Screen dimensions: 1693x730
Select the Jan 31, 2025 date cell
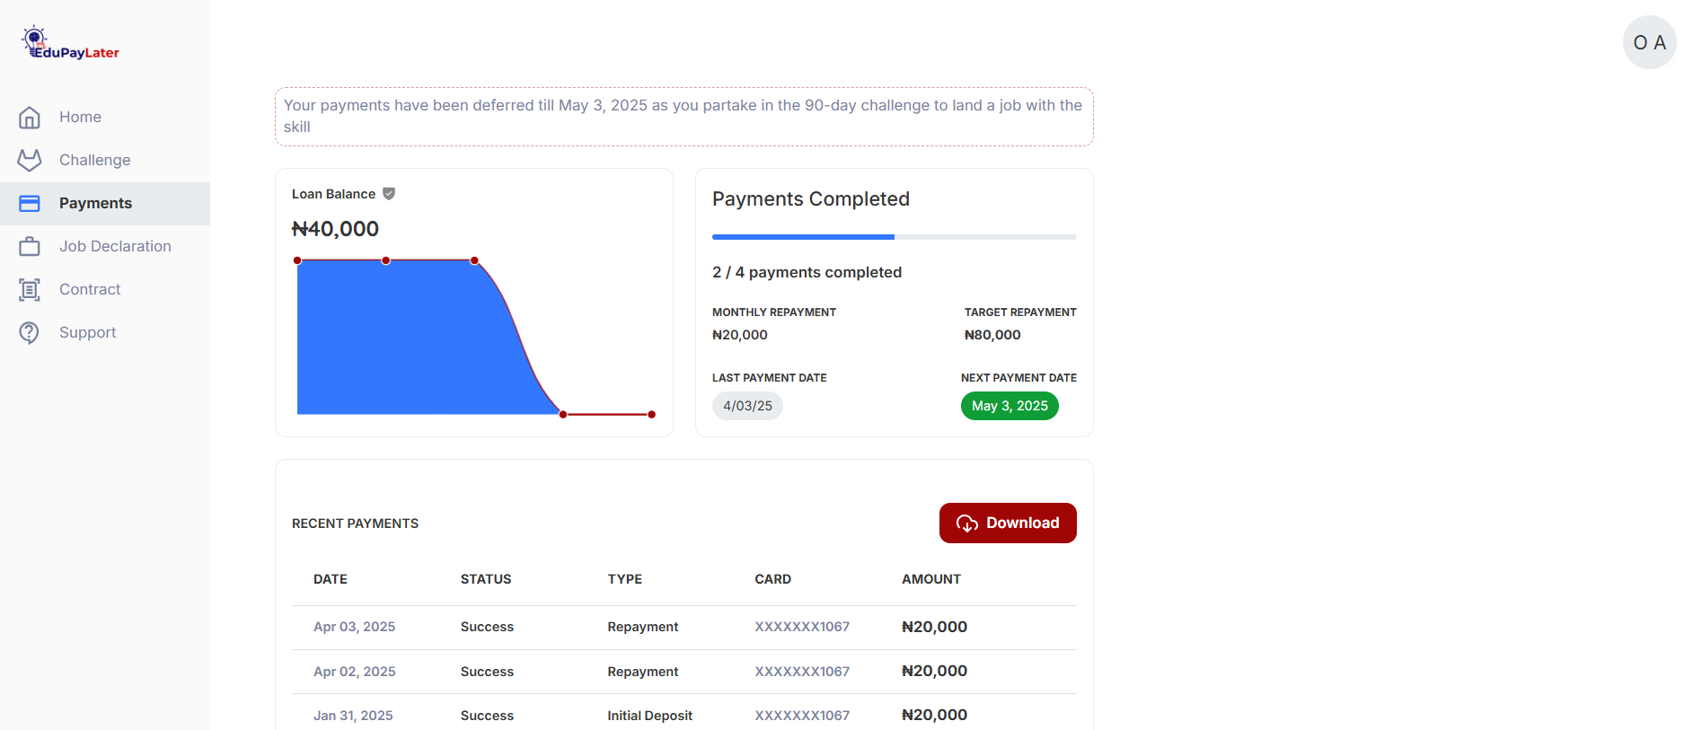[x=353, y=716]
